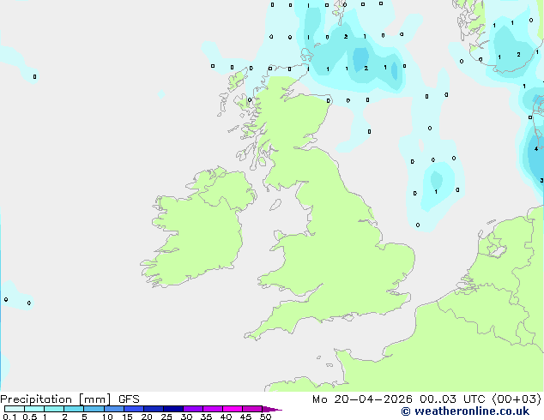The width and height of the screenshot is (544, 420).
Task: Select the 40–45 mm magenta legend swatch
Action: 233,409
